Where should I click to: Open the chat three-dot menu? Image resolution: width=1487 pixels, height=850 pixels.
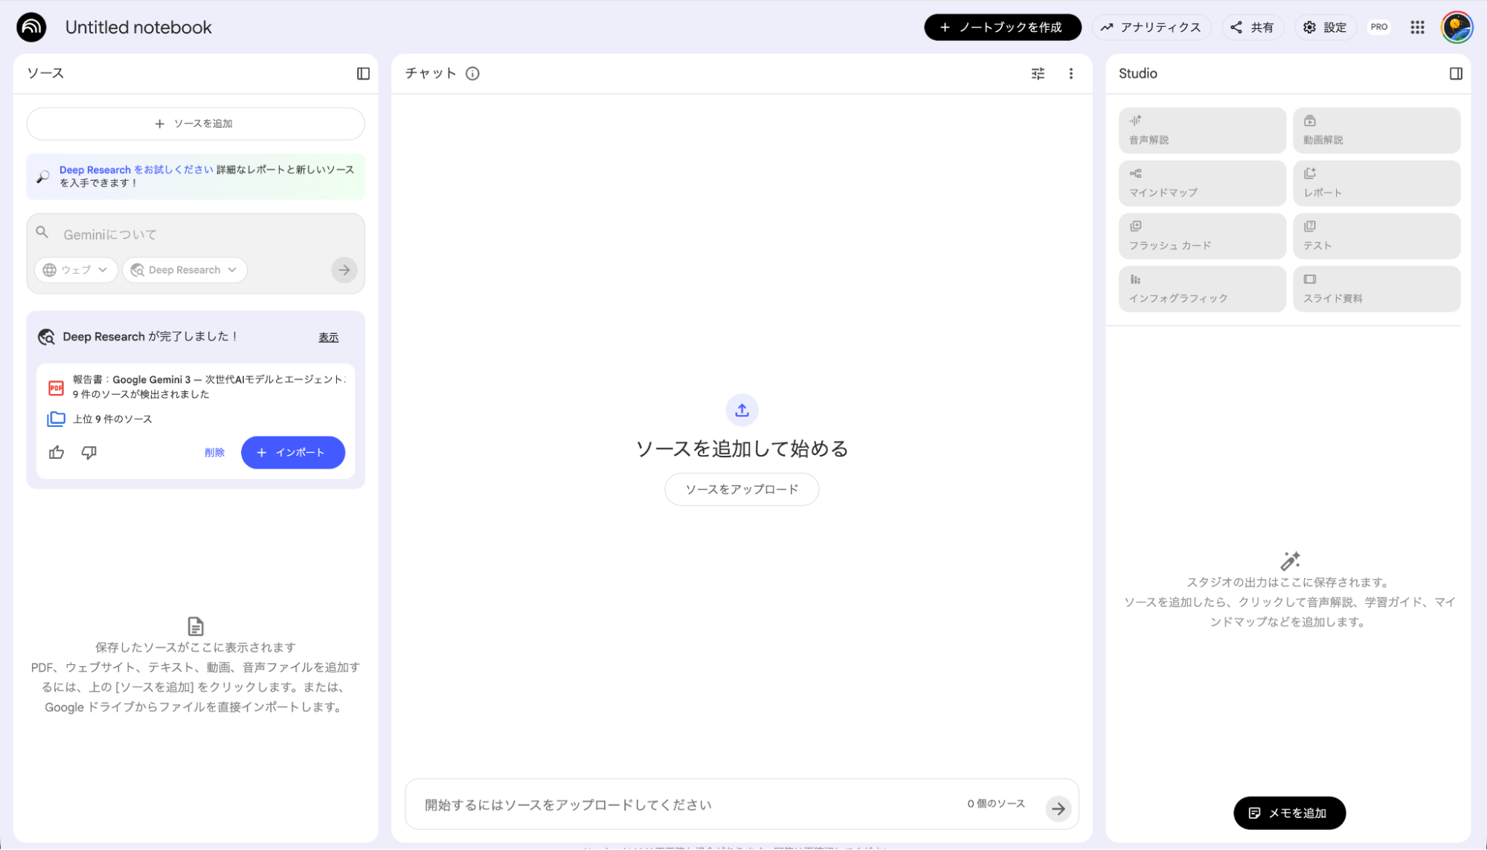[x=1071, y=74]
